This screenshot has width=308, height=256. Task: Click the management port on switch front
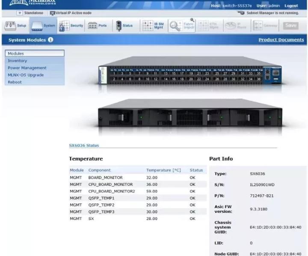pos(276,73)
